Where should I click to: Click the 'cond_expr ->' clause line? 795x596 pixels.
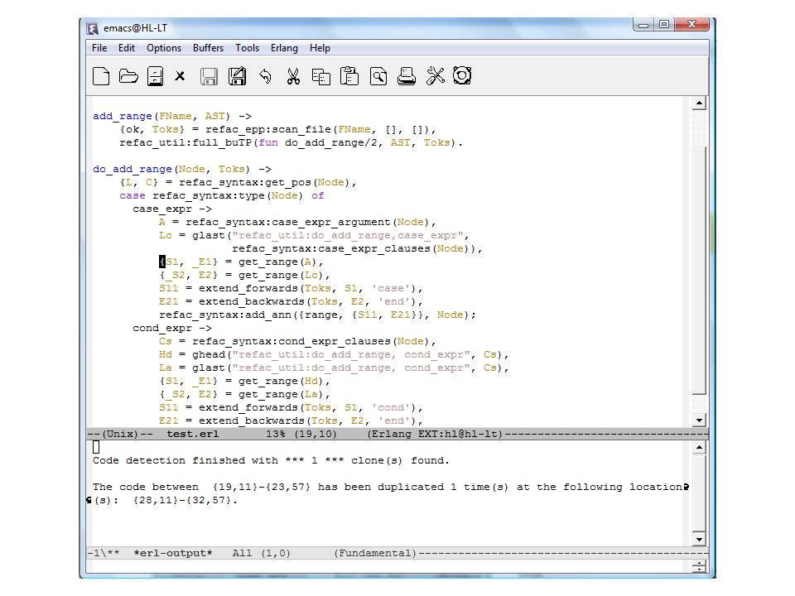172,329
